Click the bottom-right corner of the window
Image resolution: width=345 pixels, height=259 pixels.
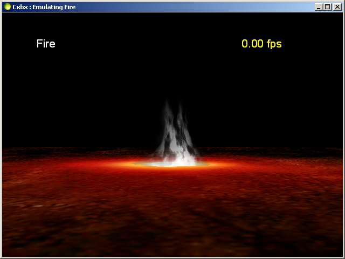(x=343, y=257)
